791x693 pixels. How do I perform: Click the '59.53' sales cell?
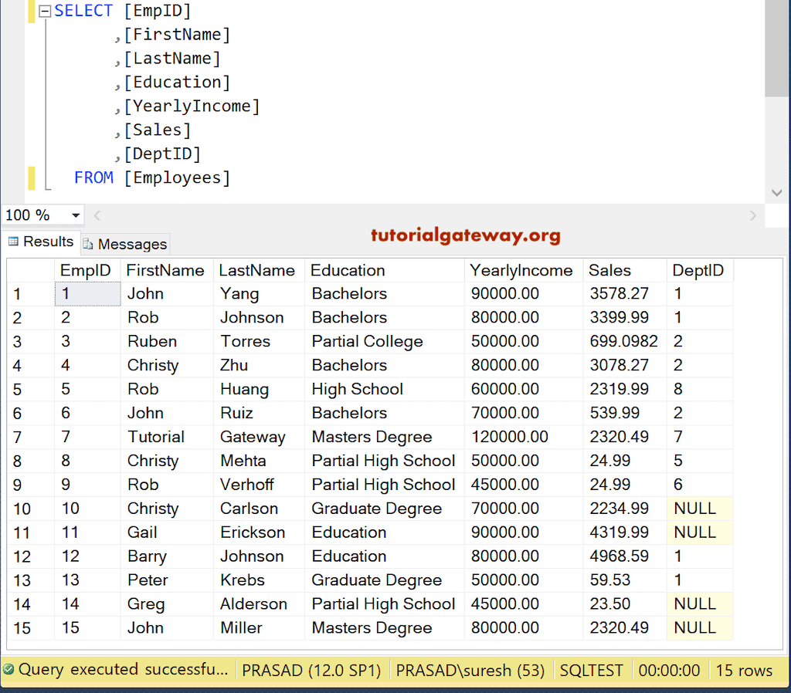[x=625, y=580]
